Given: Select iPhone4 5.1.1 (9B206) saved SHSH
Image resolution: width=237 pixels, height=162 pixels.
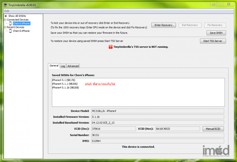Looking at the screenshot, I should (x=65, y=84).
